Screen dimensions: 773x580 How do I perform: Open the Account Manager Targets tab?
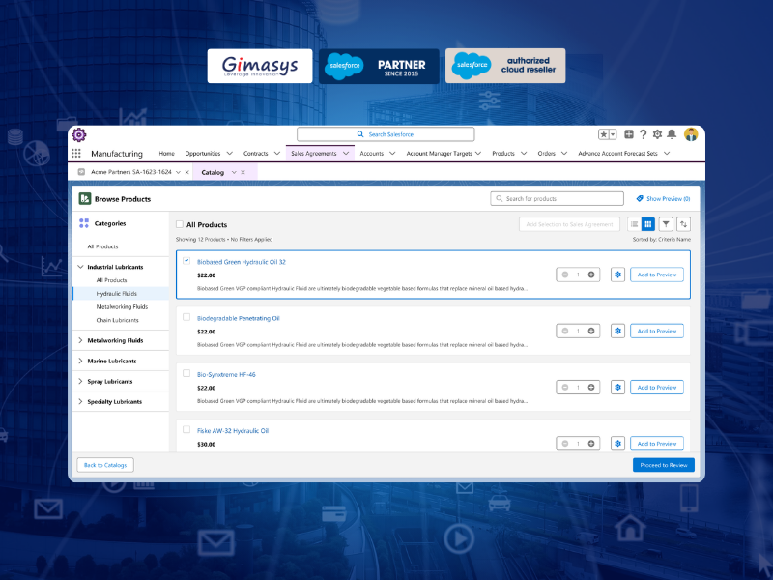[x=440, y=154]
